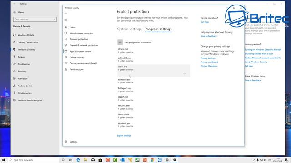This screenshot has width=291, height=163.
Task: Open File Explorer from taskbar
Action: pos(85,160)
